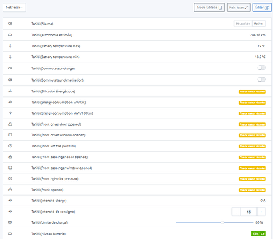The image size is (273, 239).
Task: Increase Intensité de consigne with plus button
Action: (261, 212)
